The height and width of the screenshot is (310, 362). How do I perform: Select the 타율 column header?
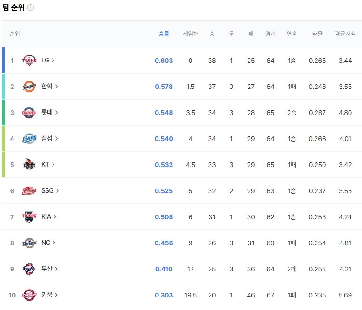pos(317,34)
